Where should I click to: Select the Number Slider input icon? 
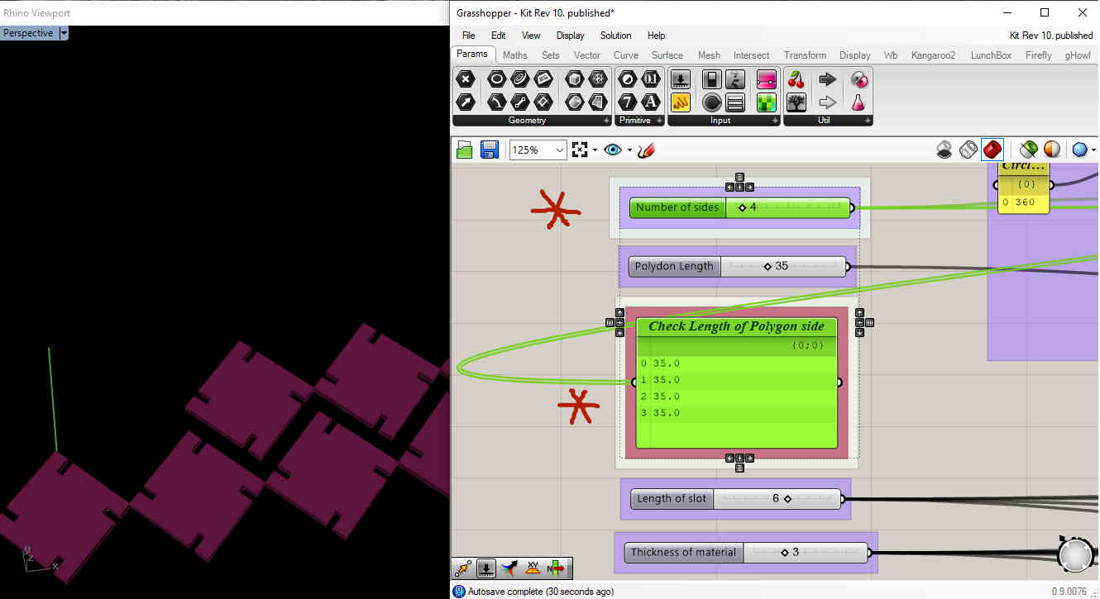[680, 79]
